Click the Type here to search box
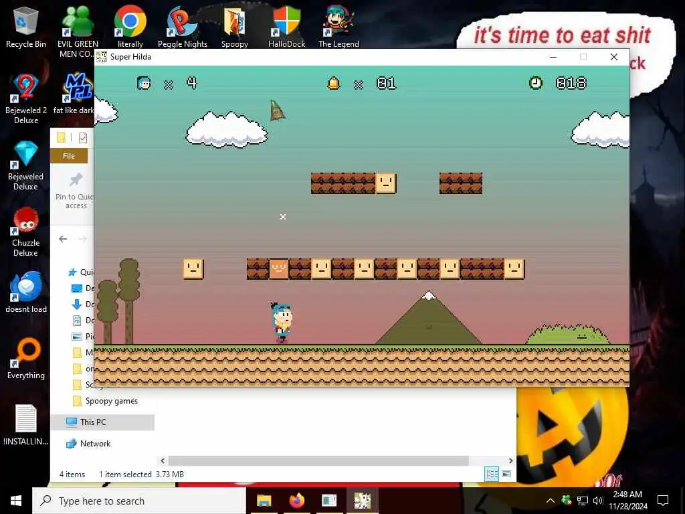The width and height of the screenshot is (685, 514). pyautogui.click(x=139, y=501)
